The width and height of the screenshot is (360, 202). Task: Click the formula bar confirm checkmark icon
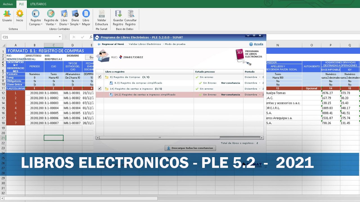click(x=82, y=37)
